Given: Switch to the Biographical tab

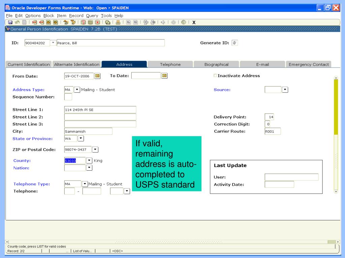Looking at the screenshot, I should [216, 64].
